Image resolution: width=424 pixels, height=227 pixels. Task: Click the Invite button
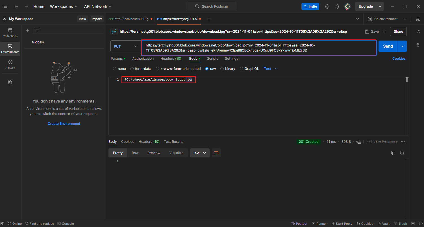(310, 6)
